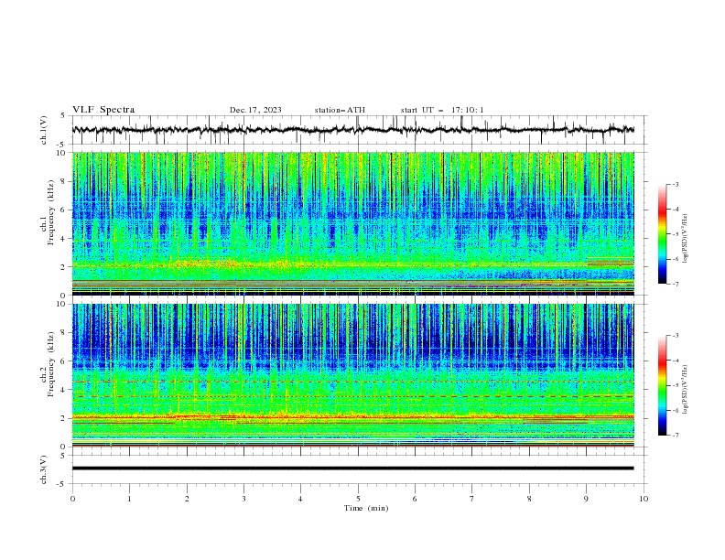Image resolution: width=725 pixels, height=560 pixels.
Task: Click the ch.2 spectrogram panel
Action: click(352, 375)
